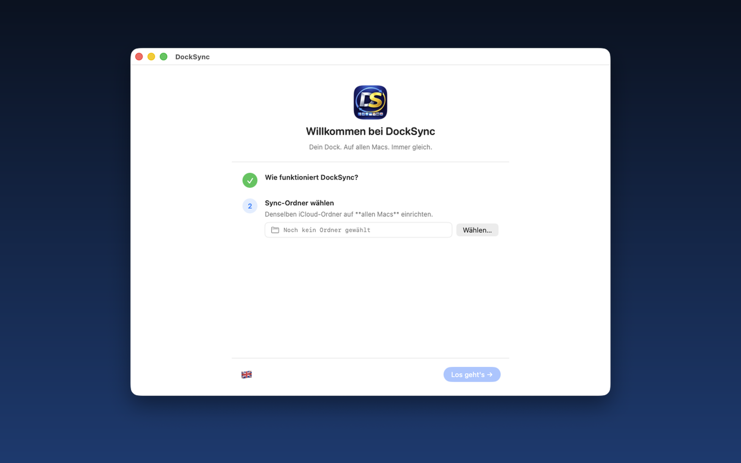
Task: Click the 'Noch kein Ordner gewählt' field
Action: tap(358, 230)
